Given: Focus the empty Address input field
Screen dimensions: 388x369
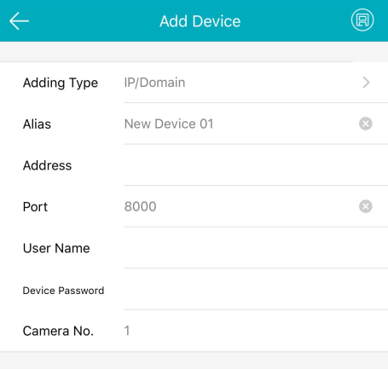Looking at the screenshot, I should (x=256, y=165).
